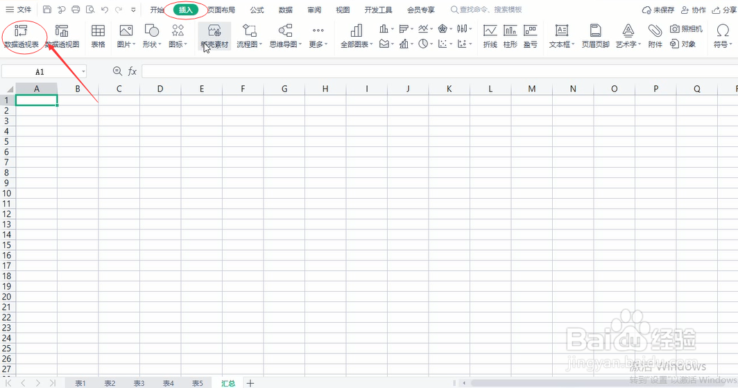Insert a bar chart from chart icons
Viewport: 738px width, 388px height.
406,29
